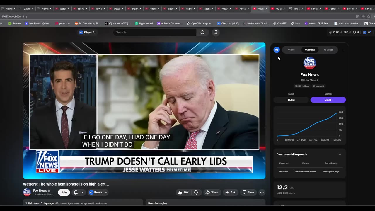Open the Dr. Dan Mason reddit bookmark
The width and height of the screenshot is (375, 211).
tap(88, 23)
